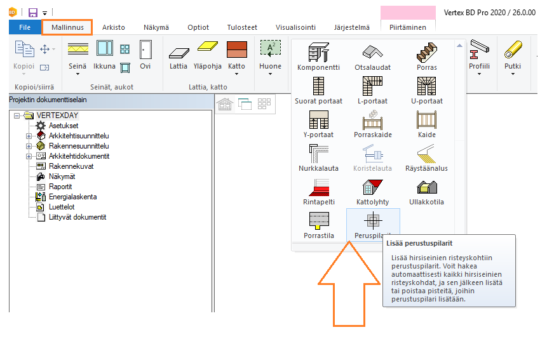The height and width of the screenshot is (351, 540).
Task: Expand the Huone dropdown arrow
Action: click(271, 74)
